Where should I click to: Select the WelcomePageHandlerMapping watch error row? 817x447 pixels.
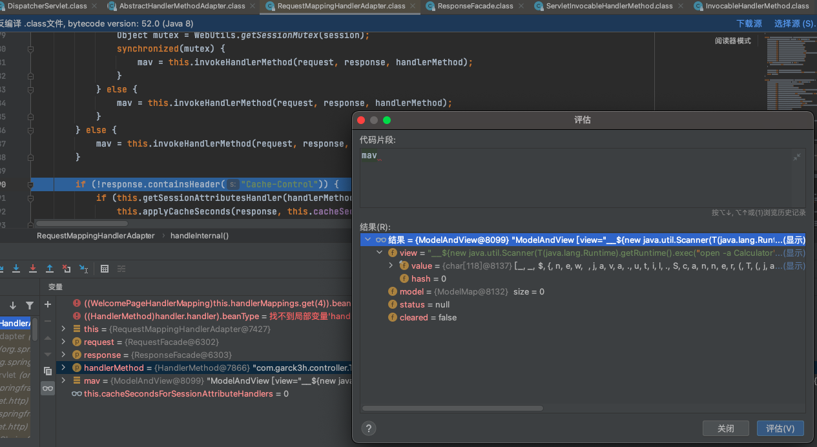(x=204, y=303)
